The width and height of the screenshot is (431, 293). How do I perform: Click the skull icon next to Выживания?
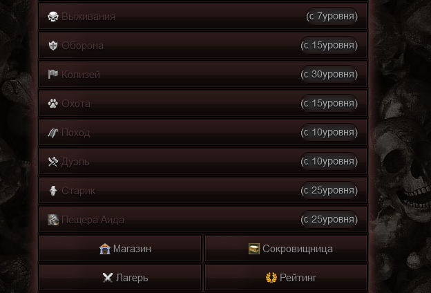53,17
